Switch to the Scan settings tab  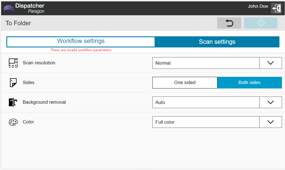point(217,42)
